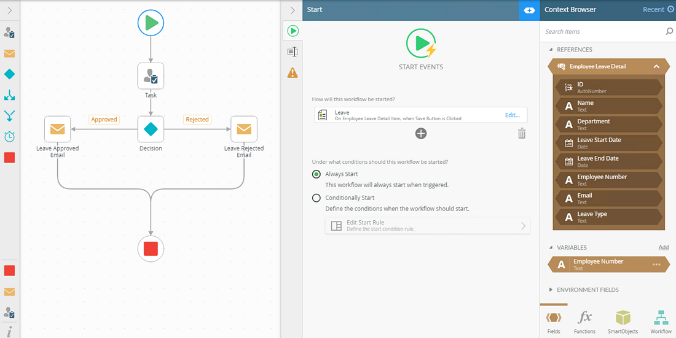Click the green Start node on the canvas
The height and width of the screenshot is (338, 676).
(151, 23)
